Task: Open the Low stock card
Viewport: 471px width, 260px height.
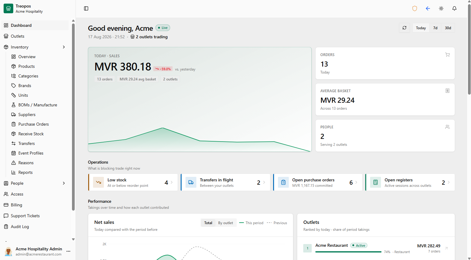Action: [133, 182]
